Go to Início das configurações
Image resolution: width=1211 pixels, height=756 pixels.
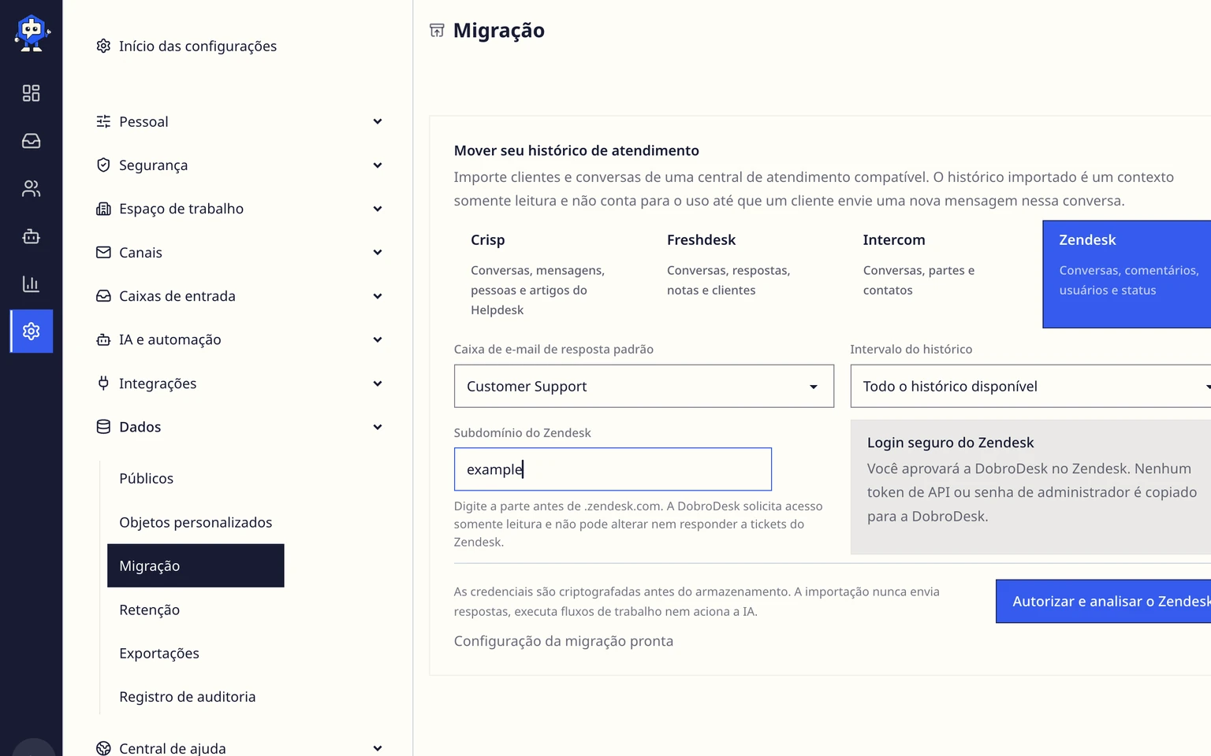click(198, 46)
